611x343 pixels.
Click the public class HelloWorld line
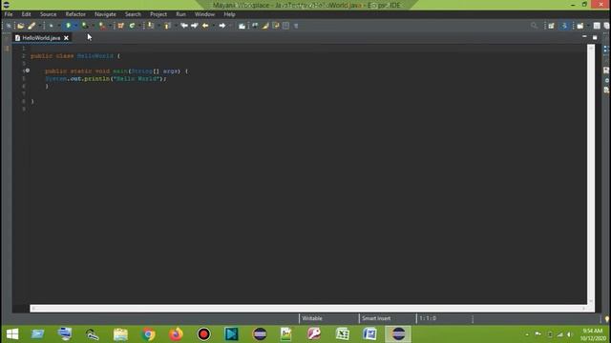[x=75, y=56]
